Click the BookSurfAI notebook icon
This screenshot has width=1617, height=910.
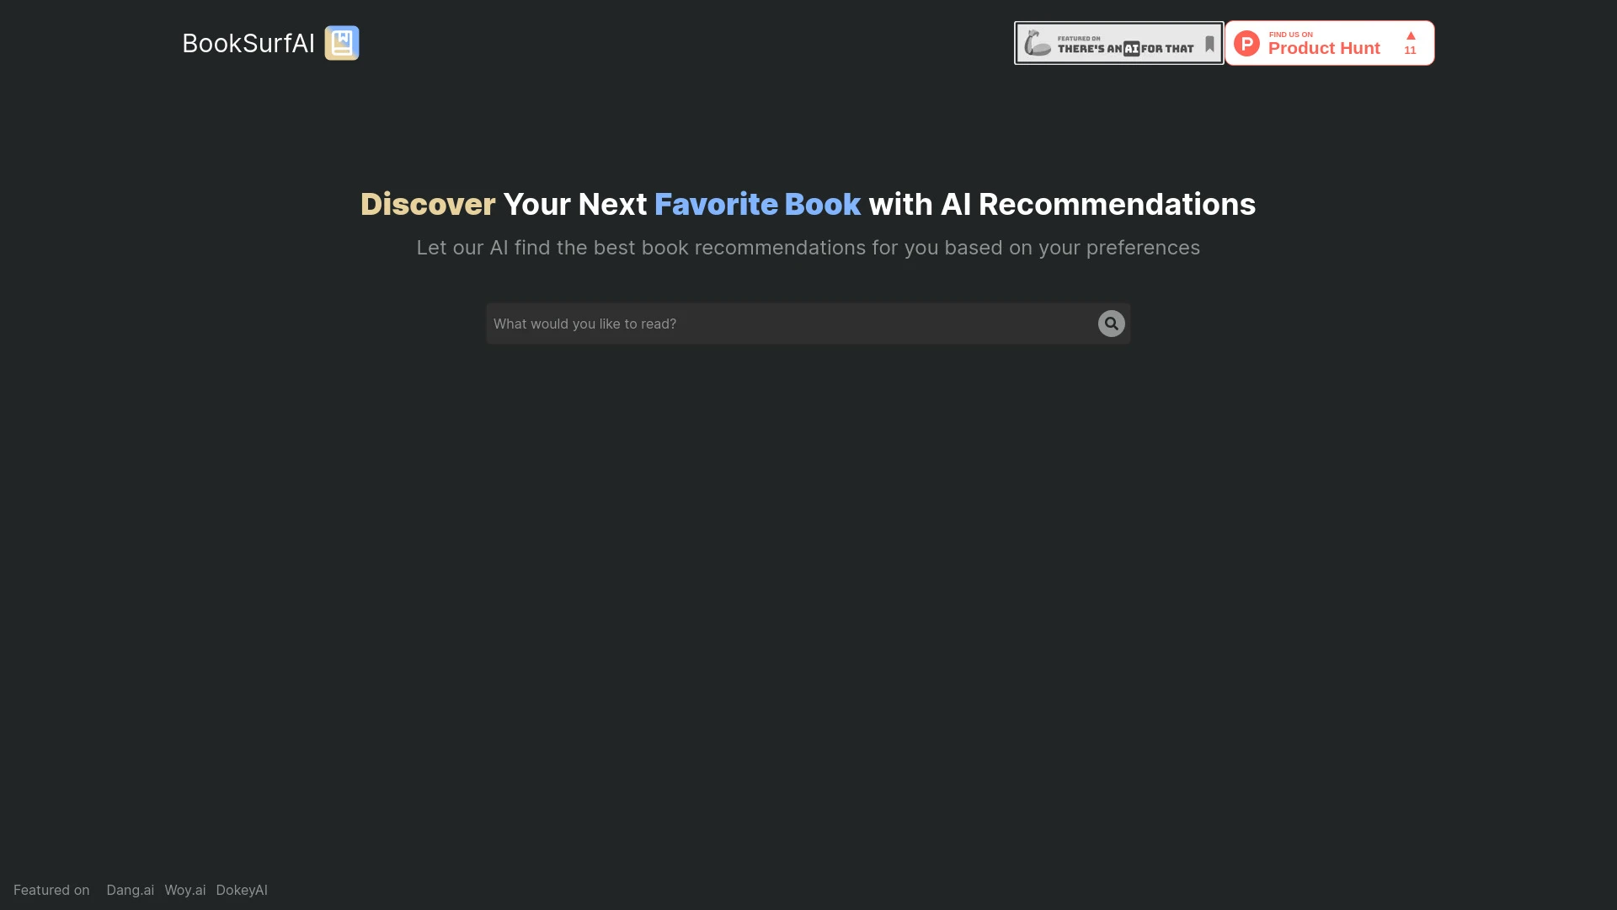coord(342,42)
